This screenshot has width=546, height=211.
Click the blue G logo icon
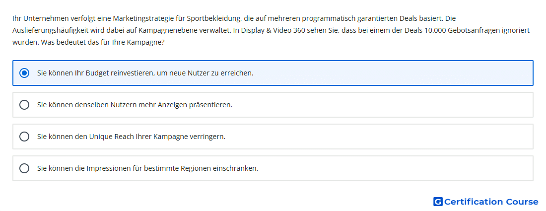[438, 202]
